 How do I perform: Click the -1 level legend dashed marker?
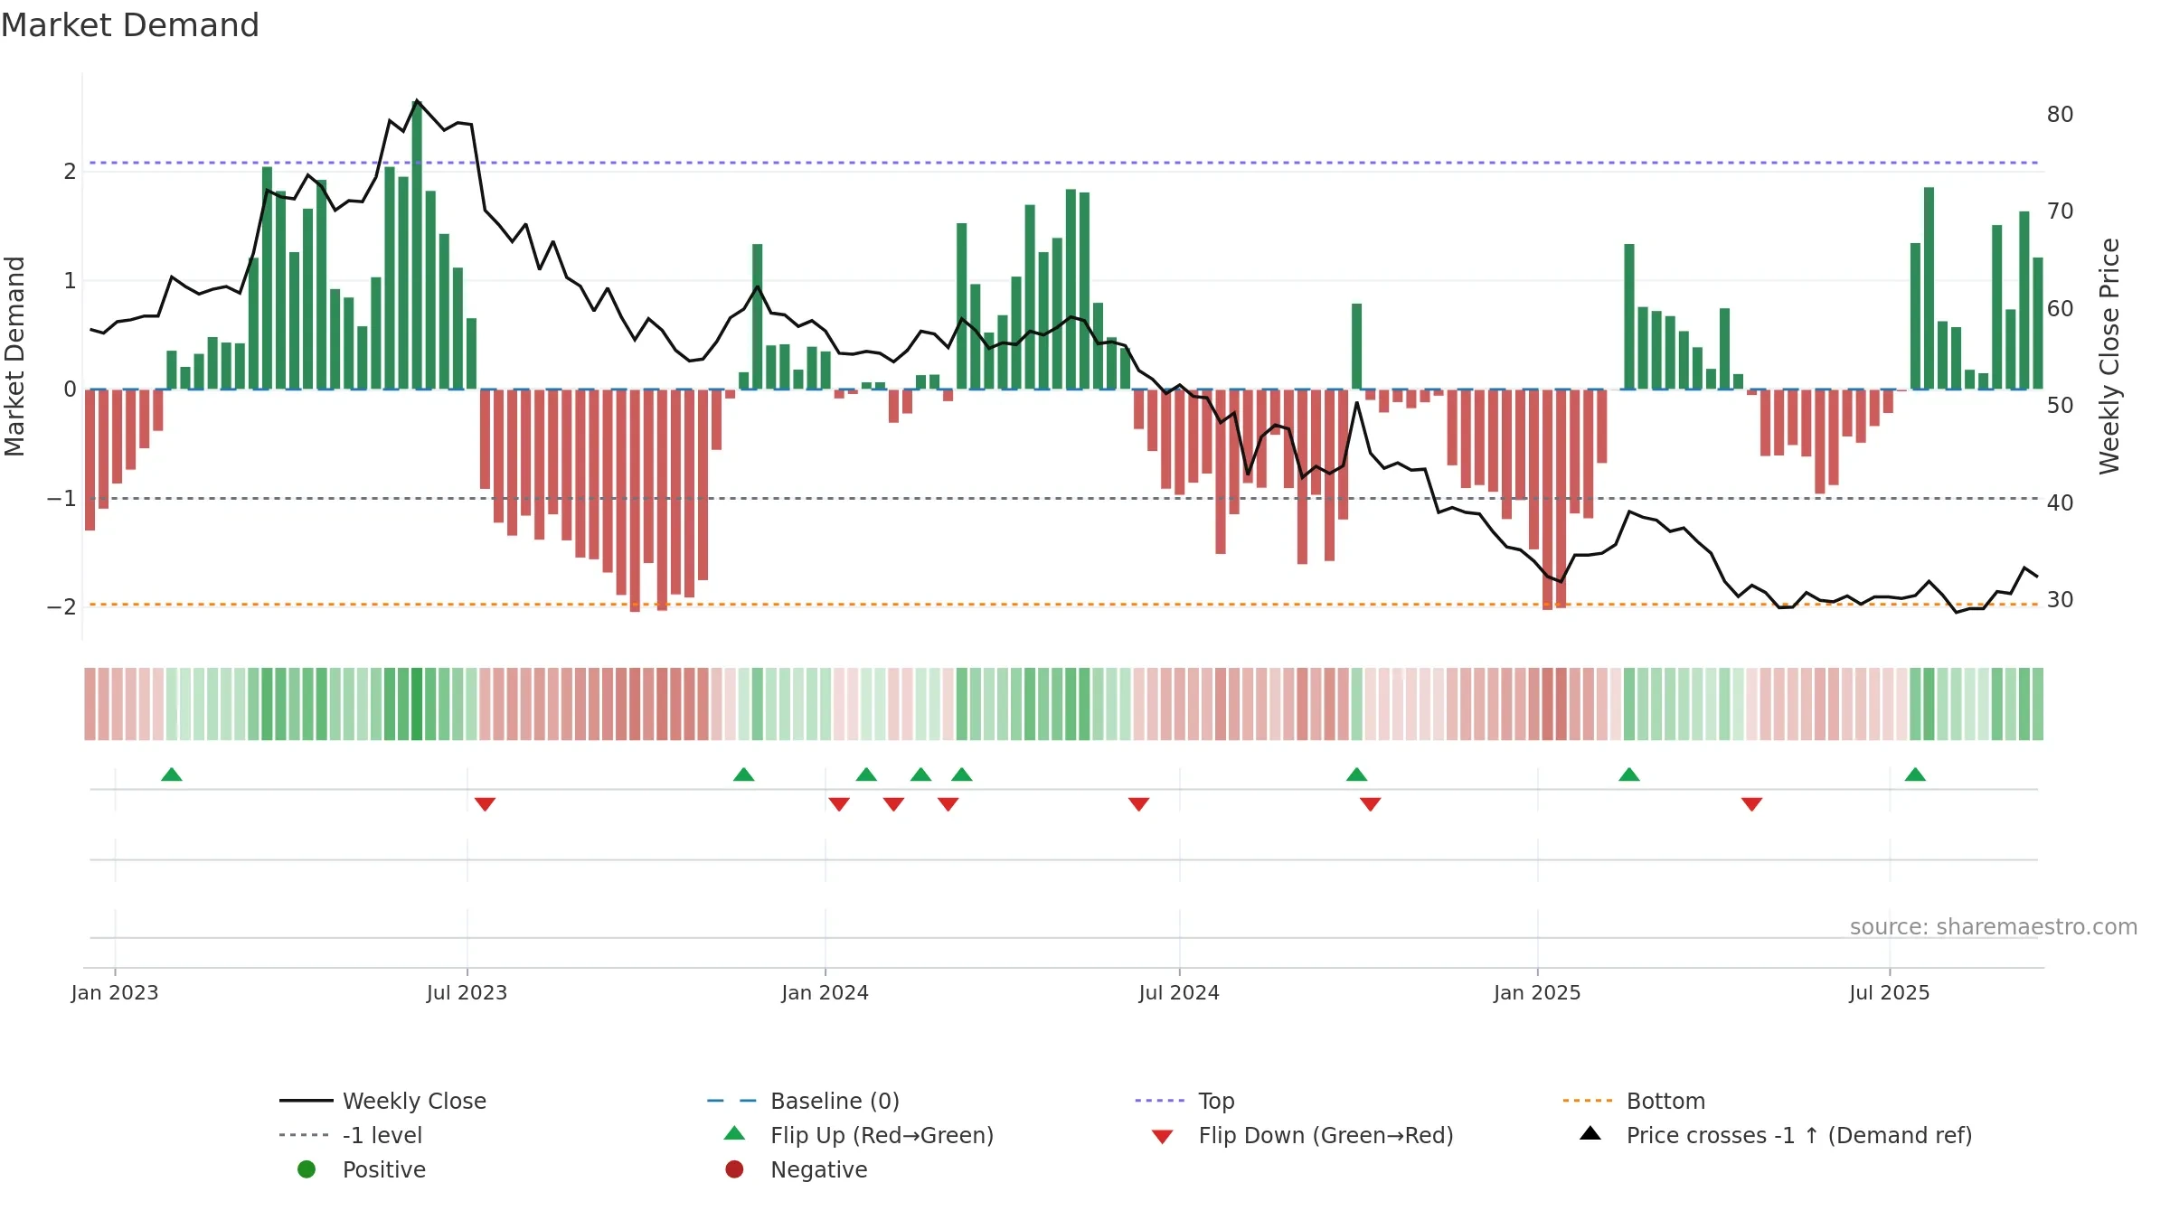coord(306,1135)
